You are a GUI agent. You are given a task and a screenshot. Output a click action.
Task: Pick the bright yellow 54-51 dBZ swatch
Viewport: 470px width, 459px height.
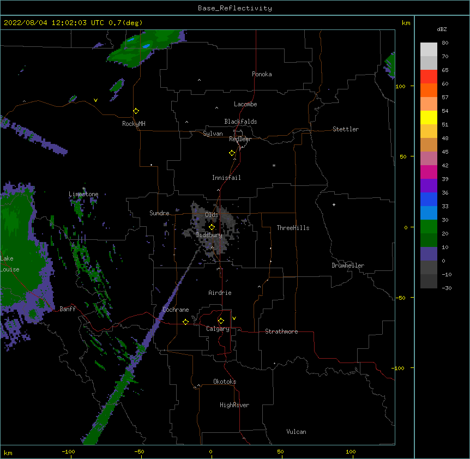[429, 117]
